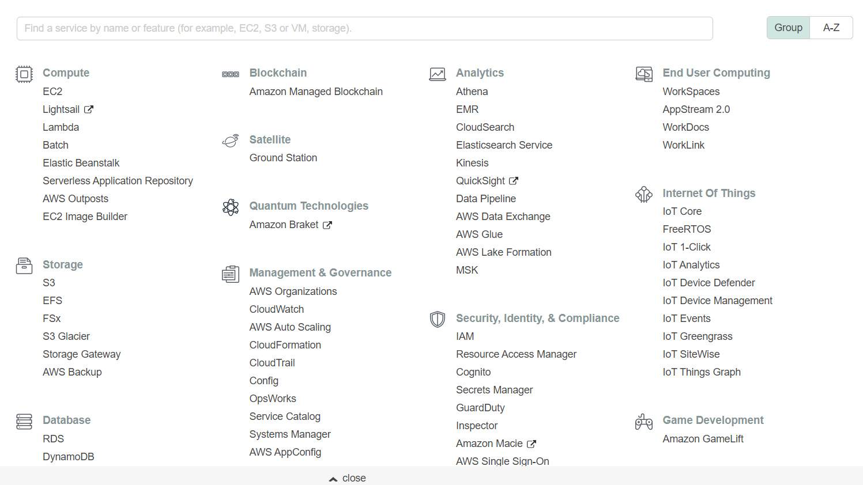
Task: Open MSK
Action: (467, 270)
